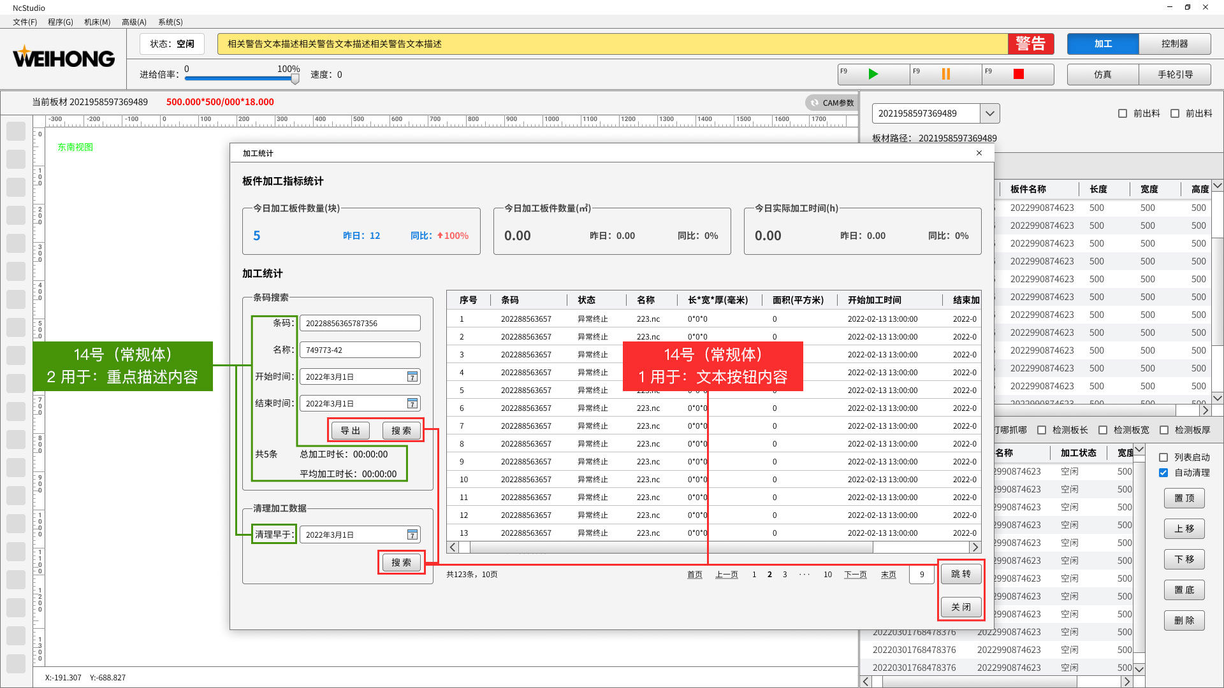Stop machining with the red stop button
Image resolution: width=1224 pixels, height=688 pixels.
coord(1018,75)
